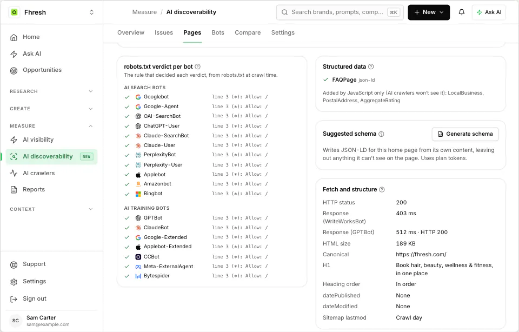The height and width of the screenshot is (332, 519).
Task: Click the Settings gear icon in sidebar
Action: point(14,282)
